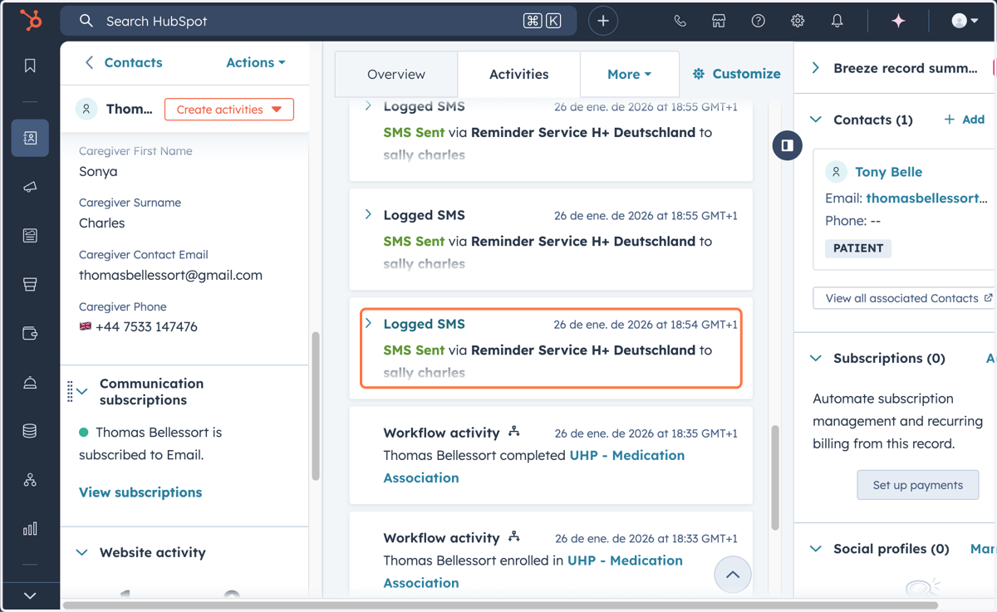Collapse the Communication subscriptions section

click(82, 391)
